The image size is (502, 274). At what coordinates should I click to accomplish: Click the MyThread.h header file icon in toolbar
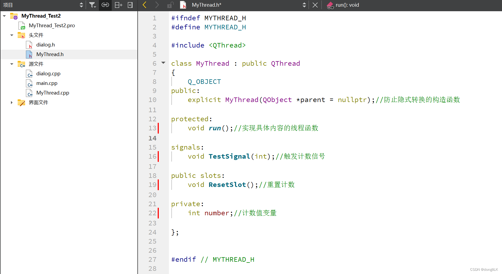[183, 5]
